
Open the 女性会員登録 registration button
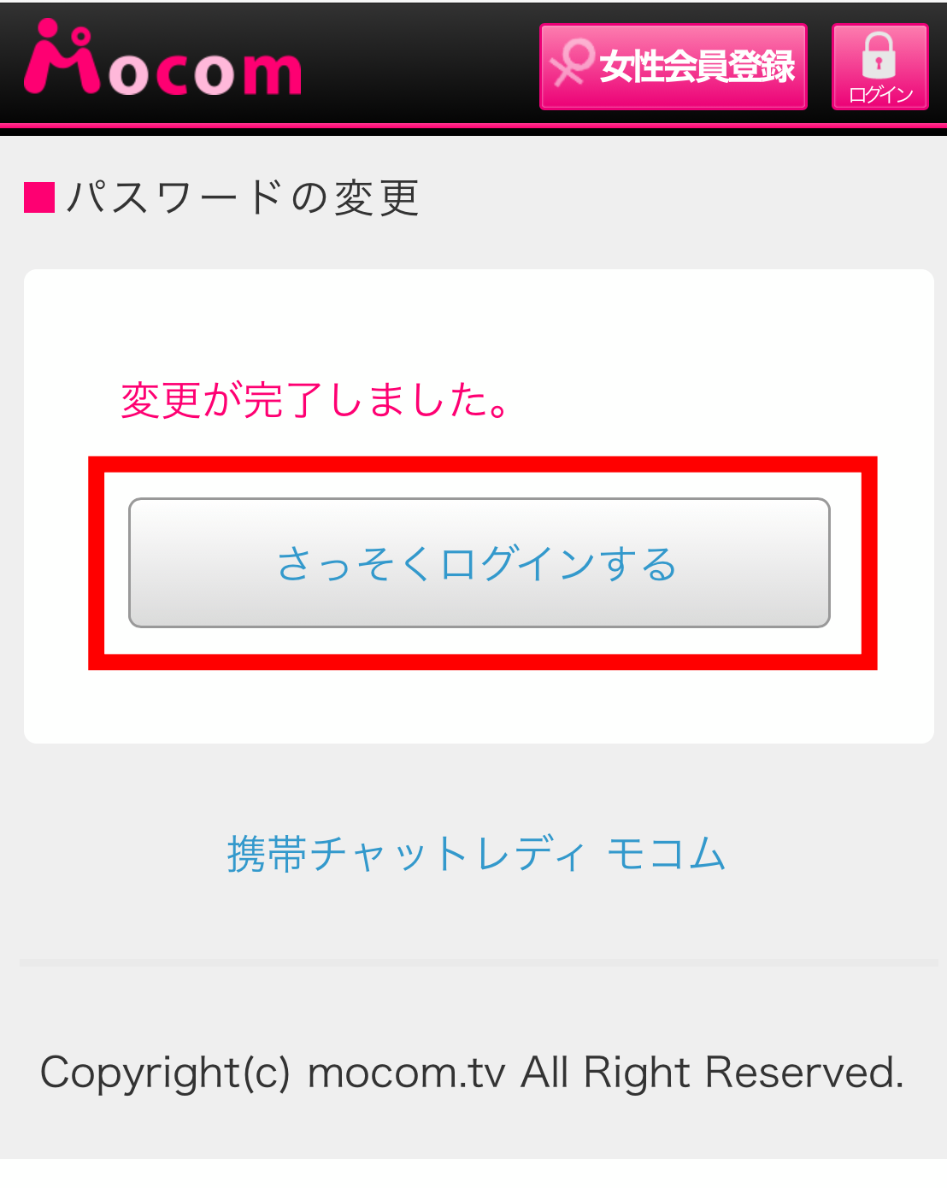click(x=673, y=67)
